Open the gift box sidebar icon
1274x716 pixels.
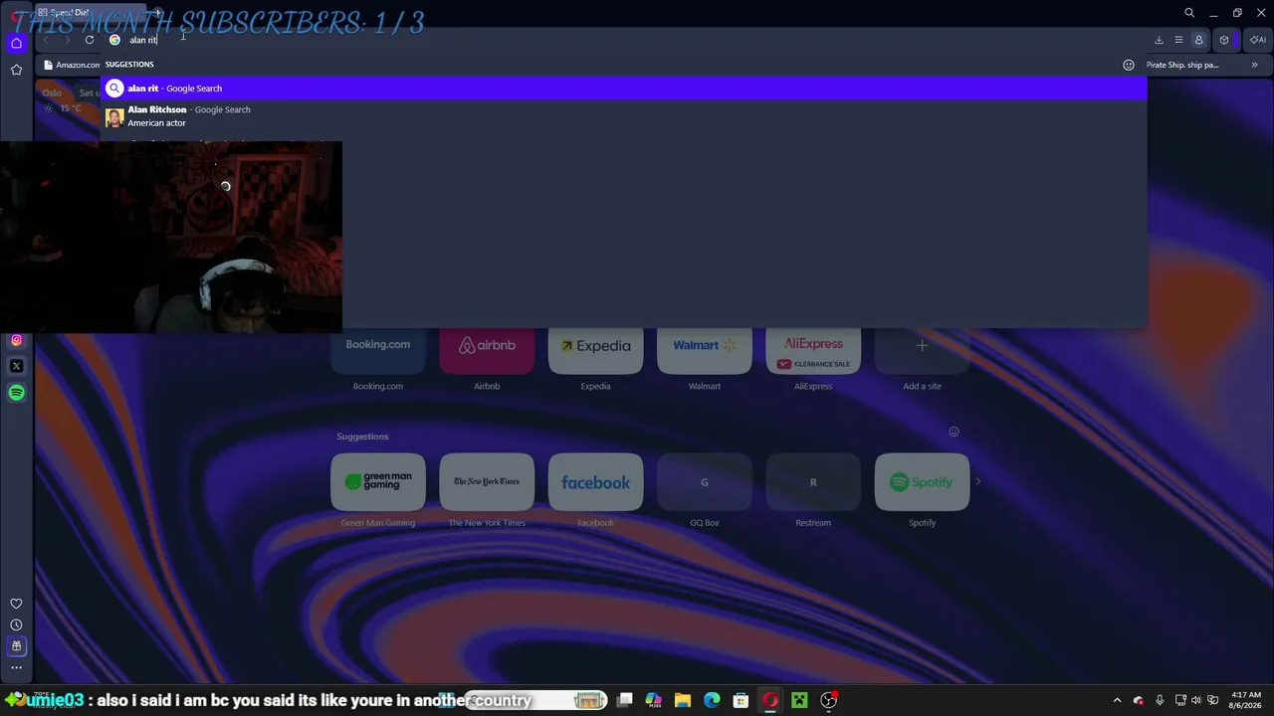coord(16,645)
